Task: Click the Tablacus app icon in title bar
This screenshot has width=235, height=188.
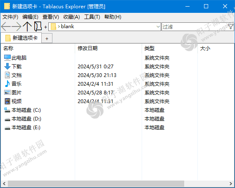Action: 7,6
